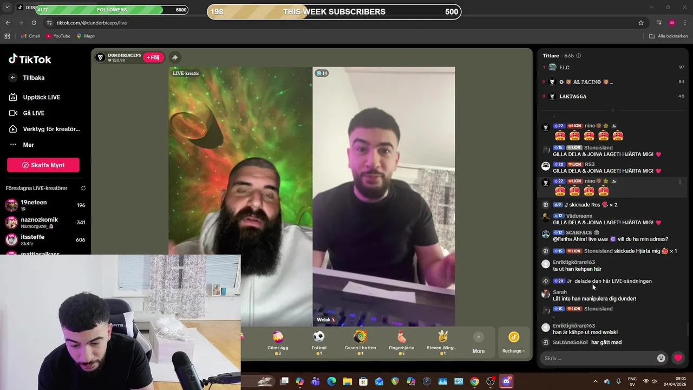Send the Gasen i botten gift

click(360, 343)
